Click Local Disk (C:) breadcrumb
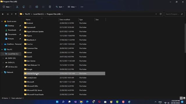This screenshot has width=186, height=104. (38, 14)
